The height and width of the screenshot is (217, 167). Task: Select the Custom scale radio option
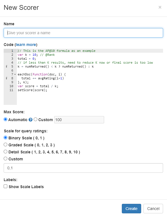click(5, 159)
